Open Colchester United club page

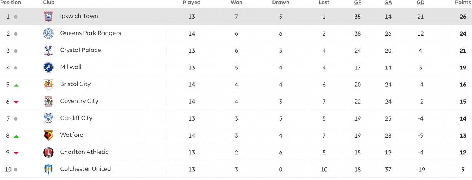coord(86,169)
